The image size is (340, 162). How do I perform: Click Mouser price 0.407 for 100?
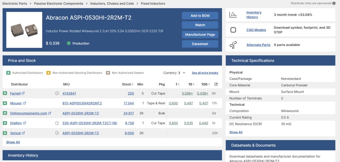point(204,103)
